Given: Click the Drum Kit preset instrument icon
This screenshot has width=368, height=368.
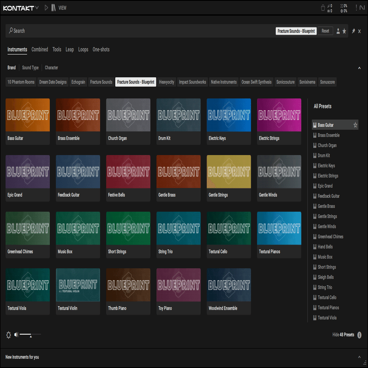Looking at the screenshot, I should coord(315,155).
